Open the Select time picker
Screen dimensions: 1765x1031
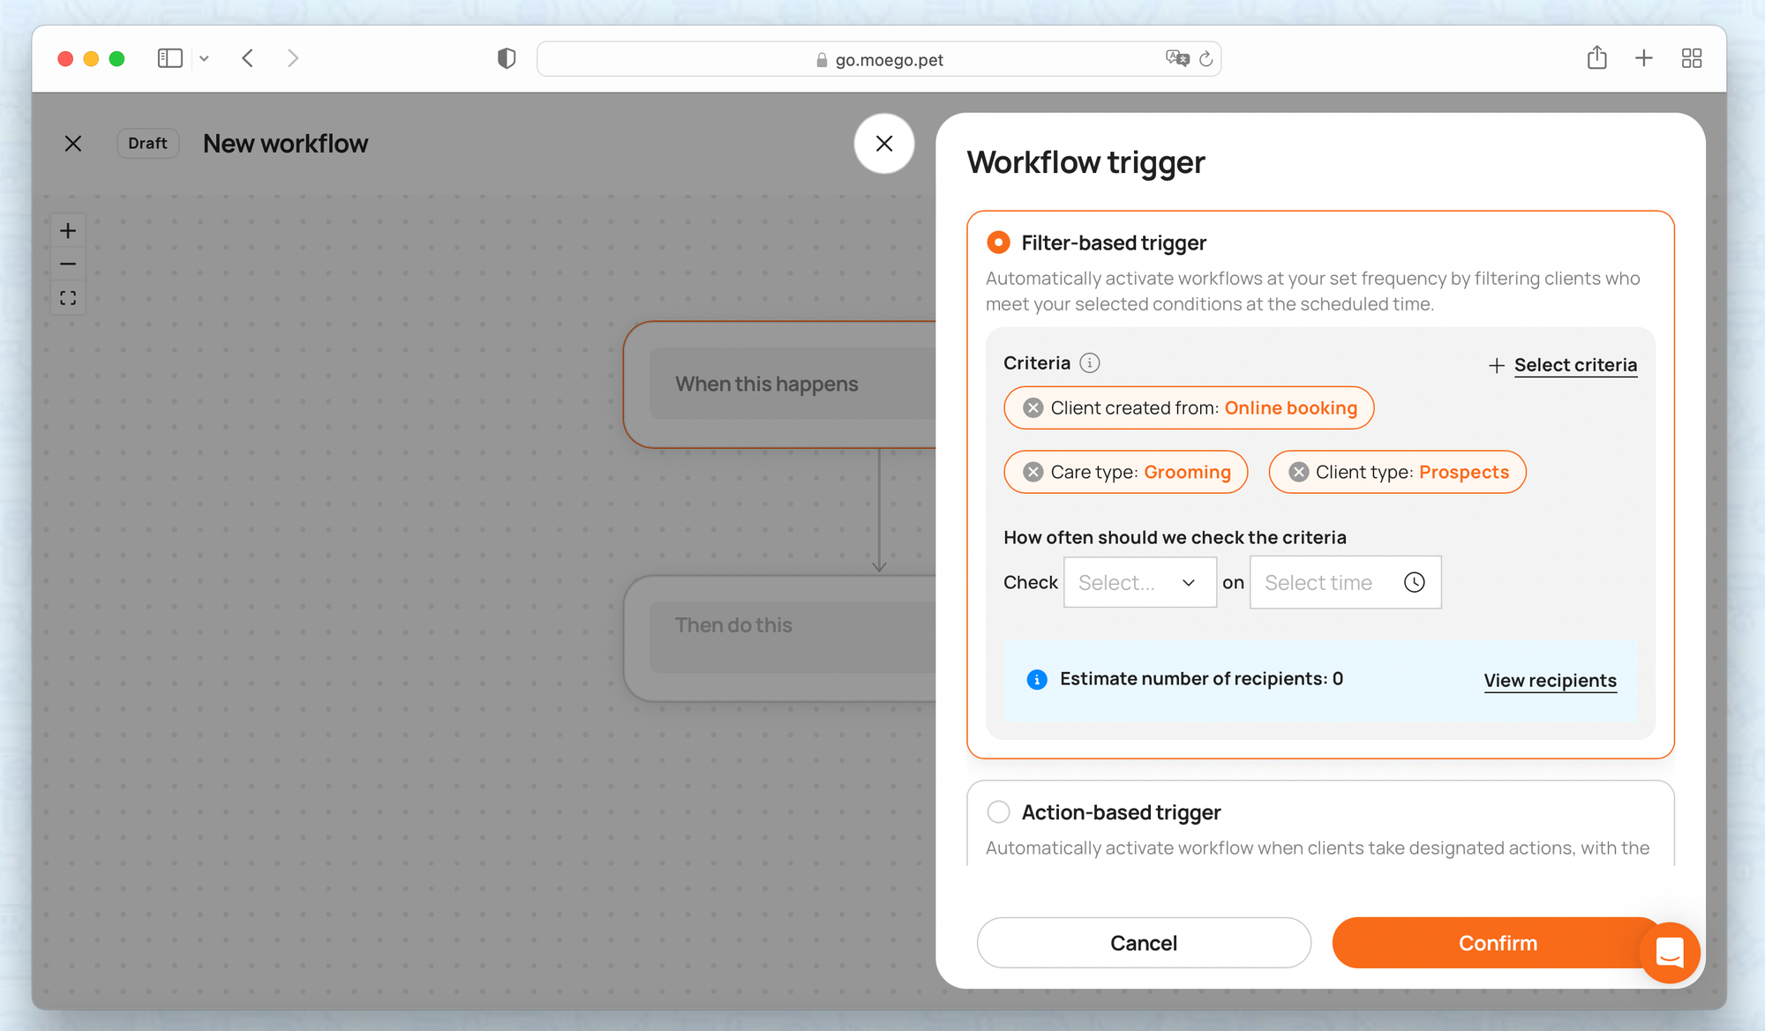point(1345,582)
